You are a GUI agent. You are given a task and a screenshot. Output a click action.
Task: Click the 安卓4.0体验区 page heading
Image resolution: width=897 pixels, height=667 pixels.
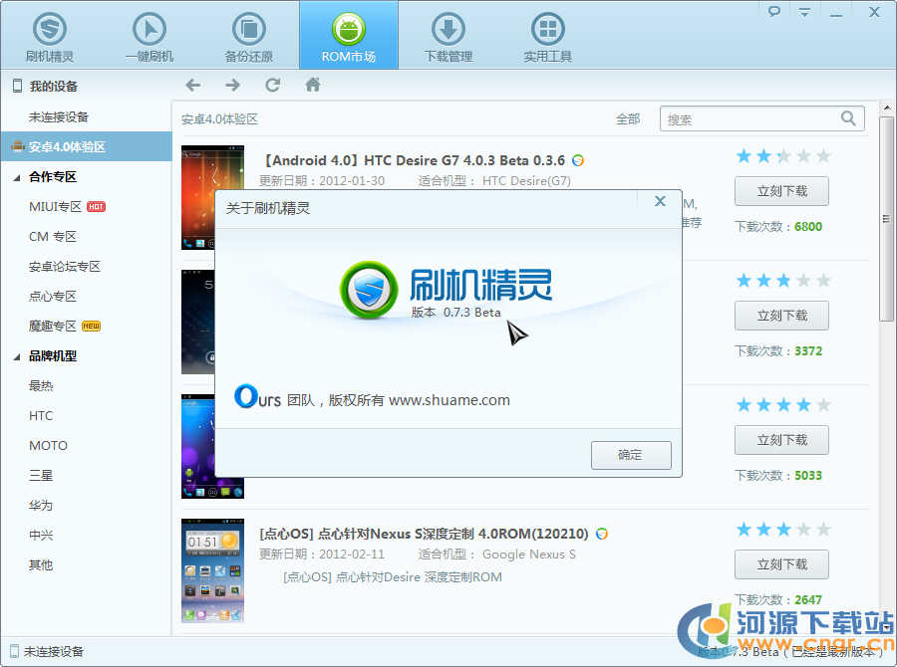219,118
